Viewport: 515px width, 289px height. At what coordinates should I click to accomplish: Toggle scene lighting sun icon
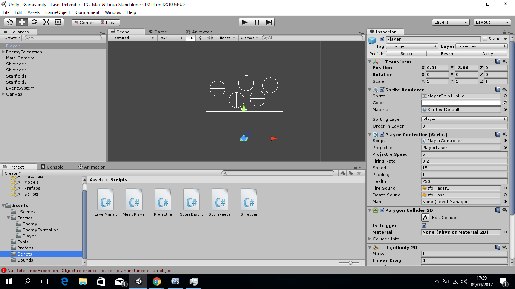[x=201, y=38]
